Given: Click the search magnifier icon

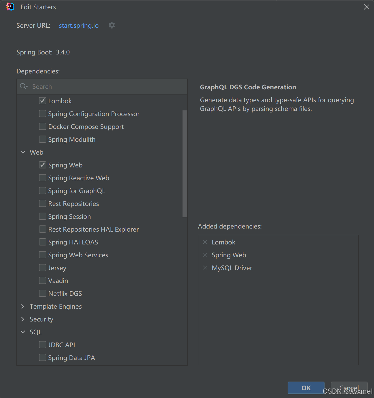Looking at the screenshot, I should point(24,87).
